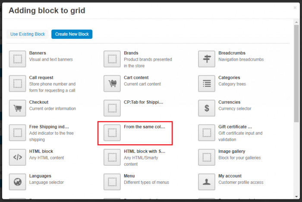The height and width of the screenshot is (202, 302).
Task: Click the Free Shipping ind... title
Action: pos(49,127)
